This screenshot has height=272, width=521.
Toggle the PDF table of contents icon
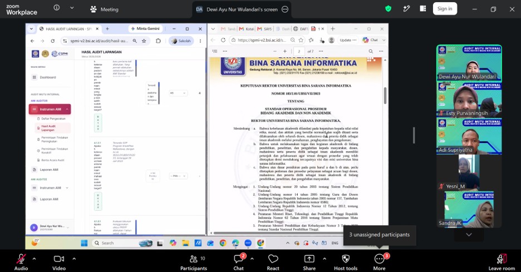[215, 51]
